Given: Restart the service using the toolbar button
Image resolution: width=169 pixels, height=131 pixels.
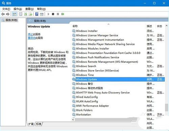Looking at the screenshot, I should pyautogui.click(x=63, y=14).
